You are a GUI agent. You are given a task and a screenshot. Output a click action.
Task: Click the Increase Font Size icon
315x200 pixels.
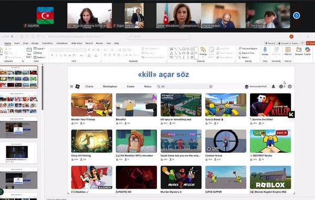[x=89, y=49]
